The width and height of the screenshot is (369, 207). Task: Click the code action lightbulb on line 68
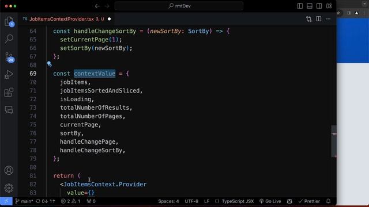49,64
